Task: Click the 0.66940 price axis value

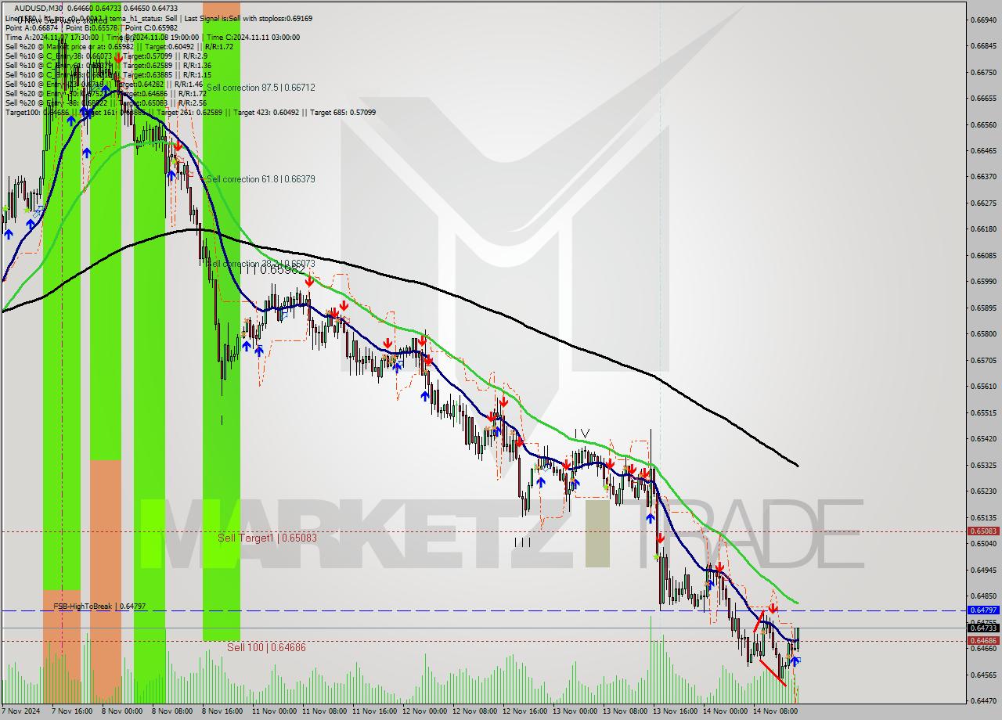Action: pyautogui.click(x=984, y=20)
